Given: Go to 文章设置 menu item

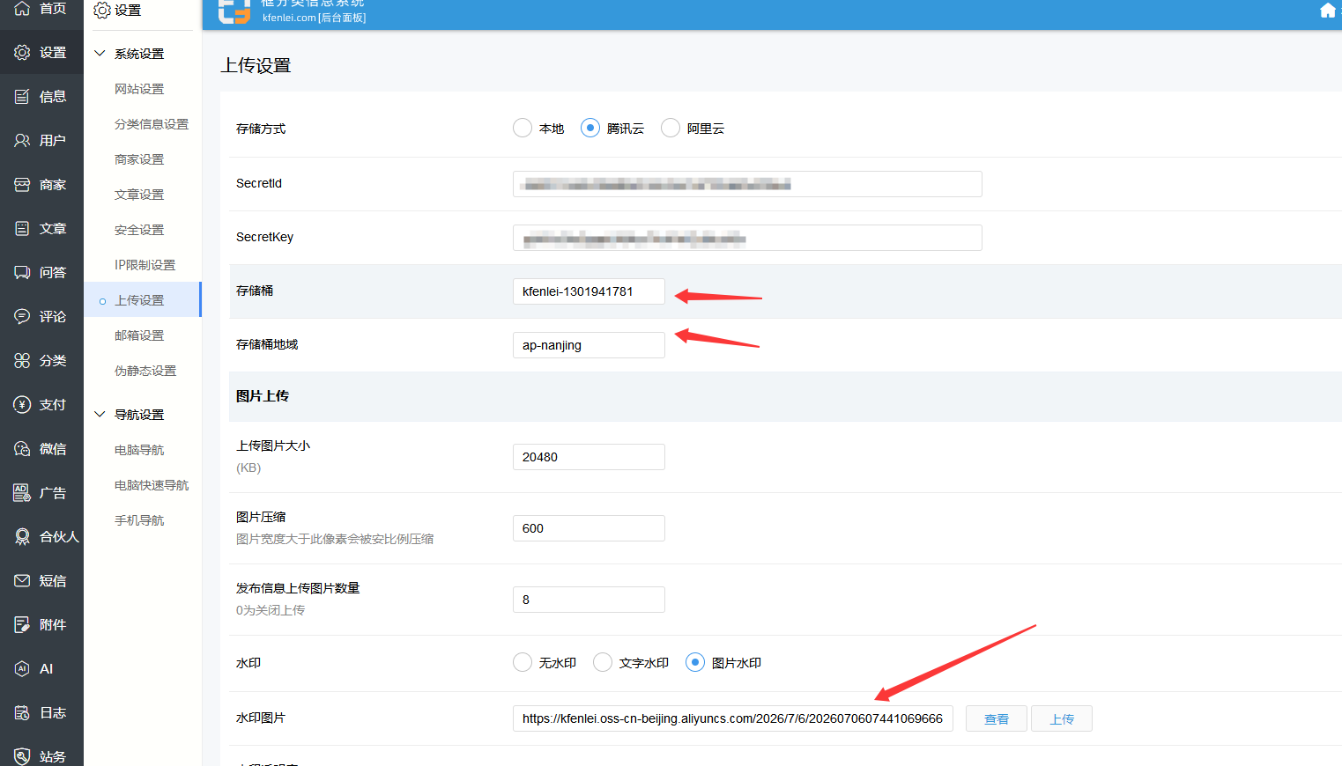Looking at the screenshot, I should pyautogui.click(x=139, y=195).
